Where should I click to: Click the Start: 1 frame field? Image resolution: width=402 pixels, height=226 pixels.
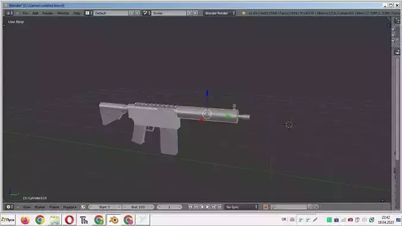[x=105, y=207]
